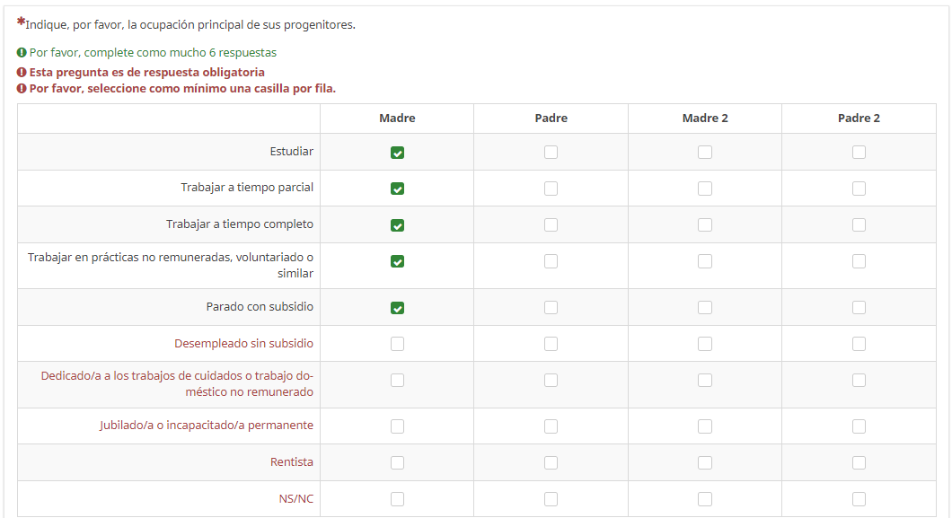
Task: Check Estudiar for Padre
Action: [x=551, y=153]
